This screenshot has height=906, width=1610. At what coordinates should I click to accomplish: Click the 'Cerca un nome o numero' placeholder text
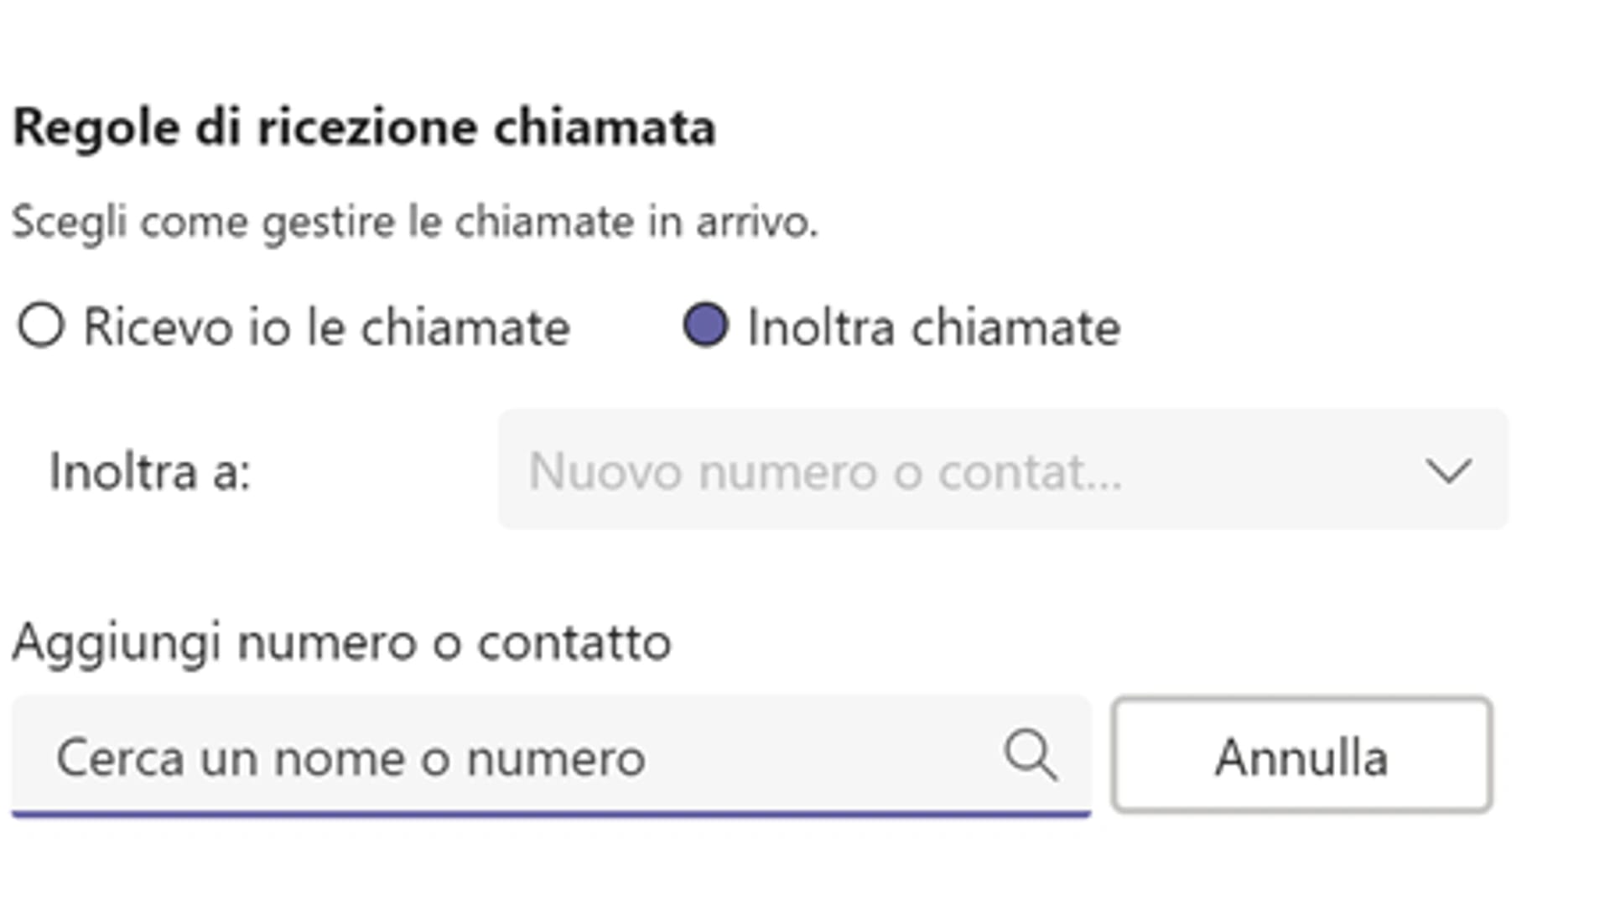click(351, 758)
